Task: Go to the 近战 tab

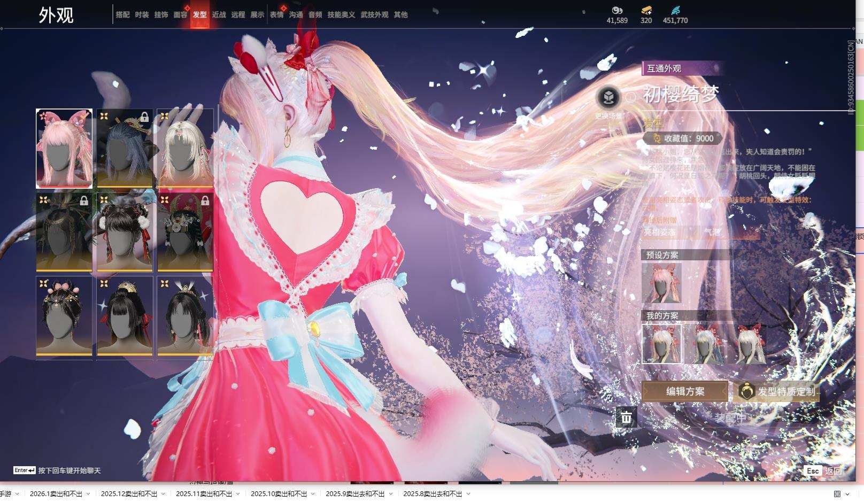Action: (219, 15)
